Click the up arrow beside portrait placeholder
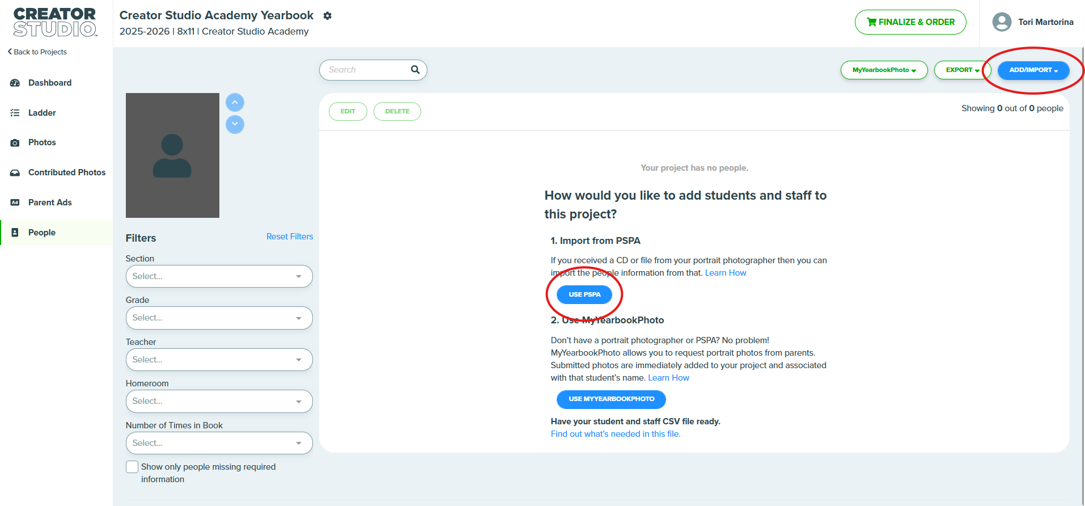The width and height of the screenshot is (1085, 506). tap(235, 103)
